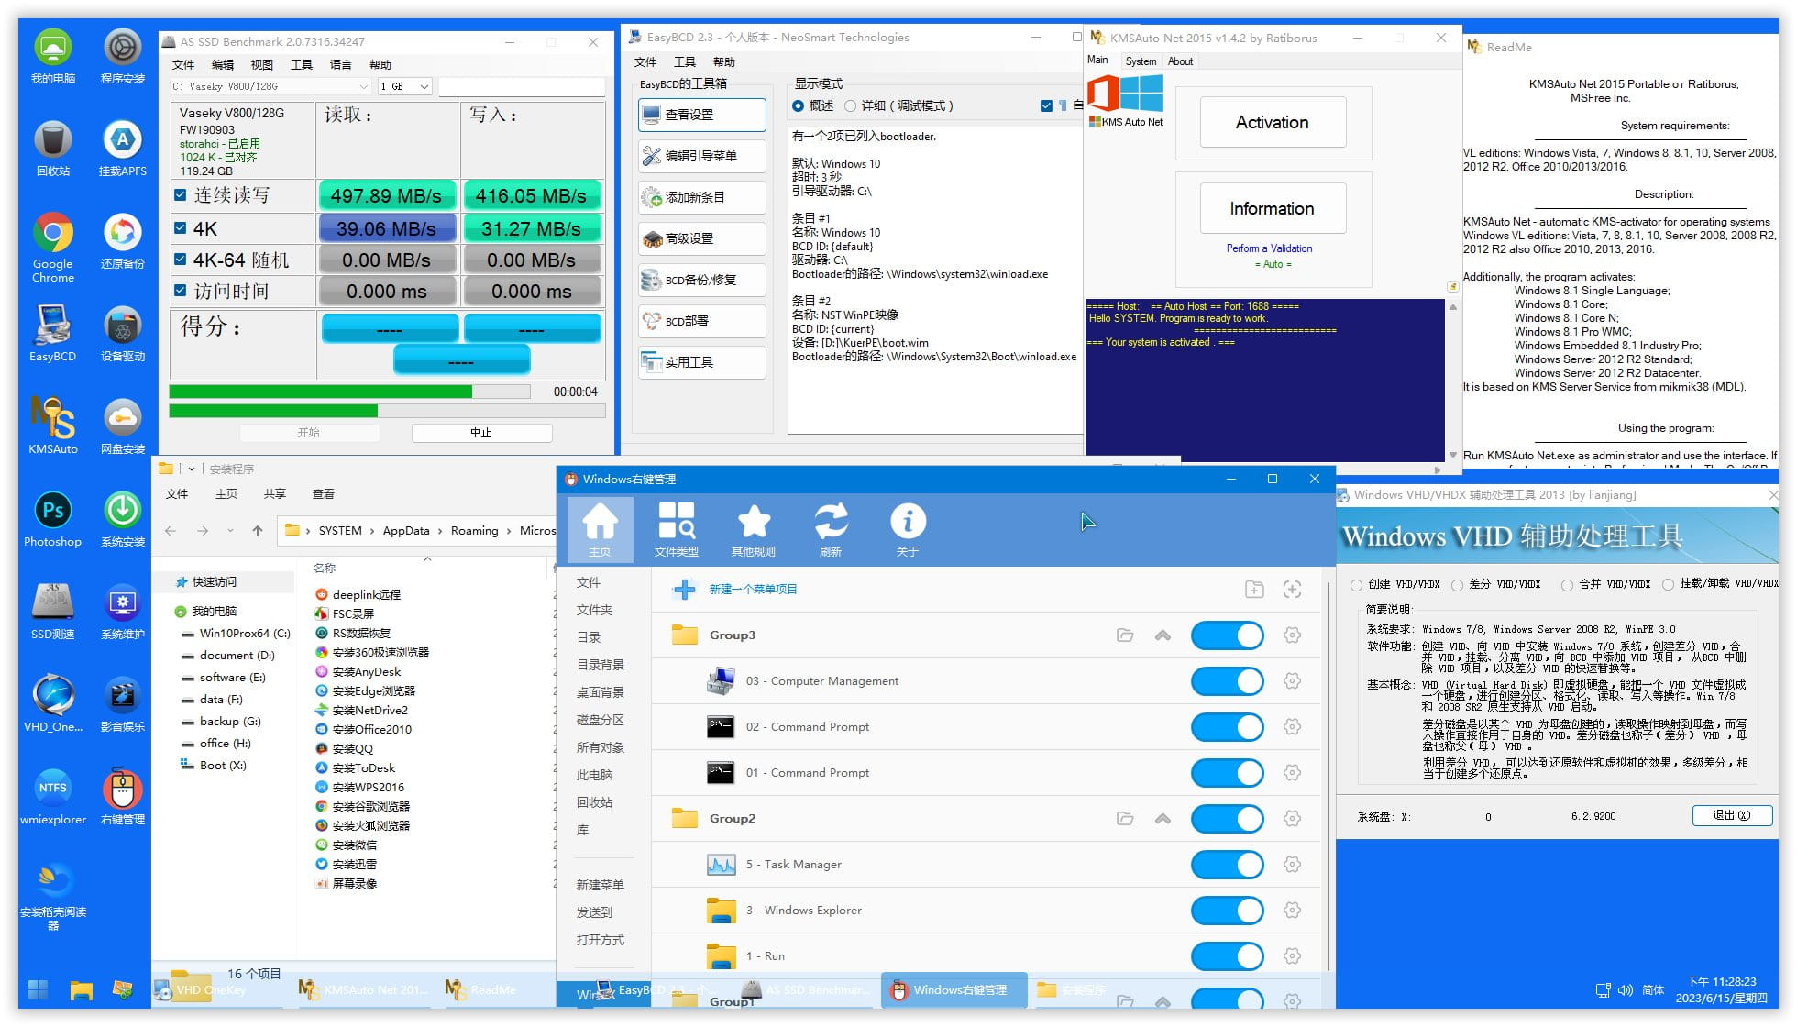
Task: Open the 工具 menu in AS SSD
Action: point(303,64)
